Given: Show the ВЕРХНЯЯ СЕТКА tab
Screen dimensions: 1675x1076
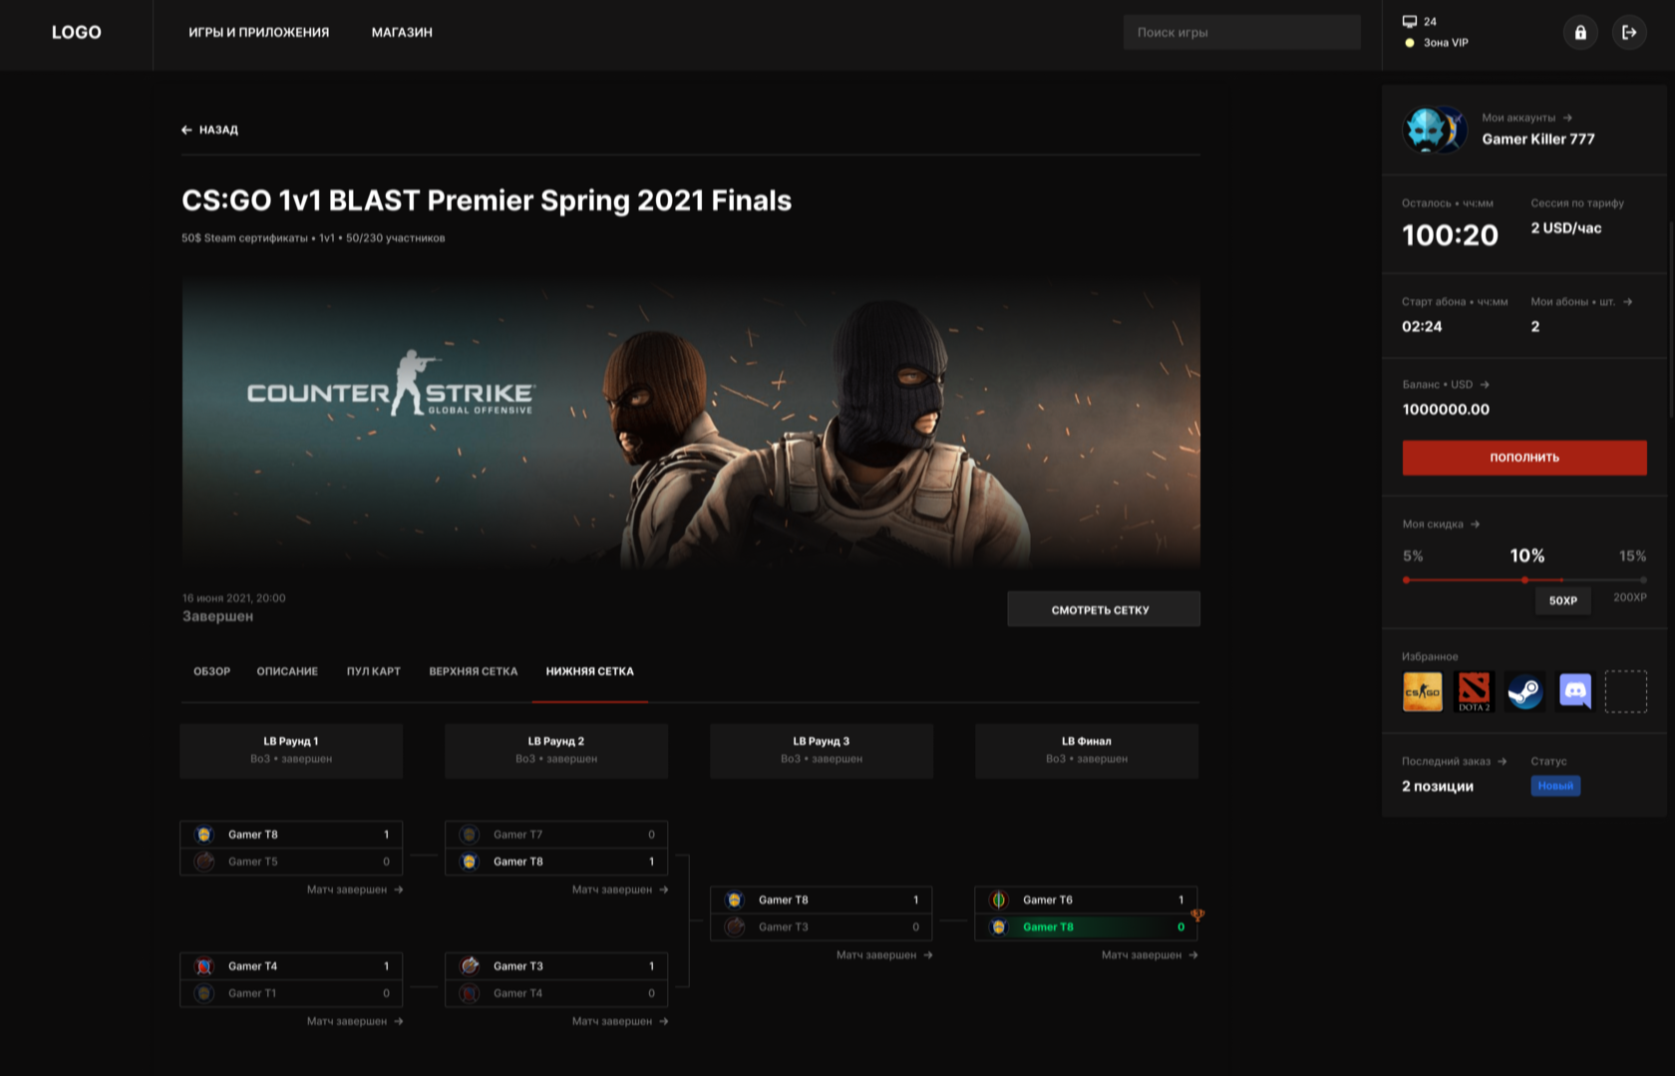Looking at the screenshot, I should point(474,671).
